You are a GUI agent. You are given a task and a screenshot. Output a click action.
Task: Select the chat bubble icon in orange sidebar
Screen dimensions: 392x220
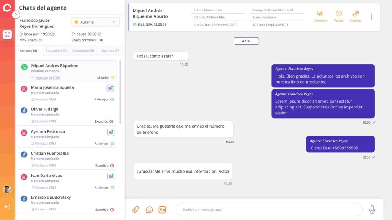(7, 35)
